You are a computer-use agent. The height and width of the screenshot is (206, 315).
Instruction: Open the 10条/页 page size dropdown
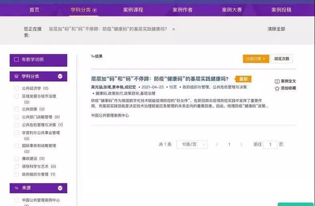coord(192,145)
